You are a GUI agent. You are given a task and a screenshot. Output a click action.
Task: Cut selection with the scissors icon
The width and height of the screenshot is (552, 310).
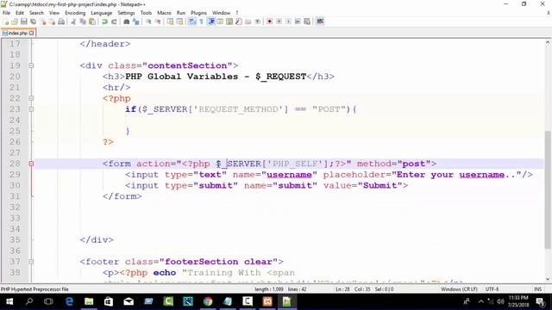point(73,22)
